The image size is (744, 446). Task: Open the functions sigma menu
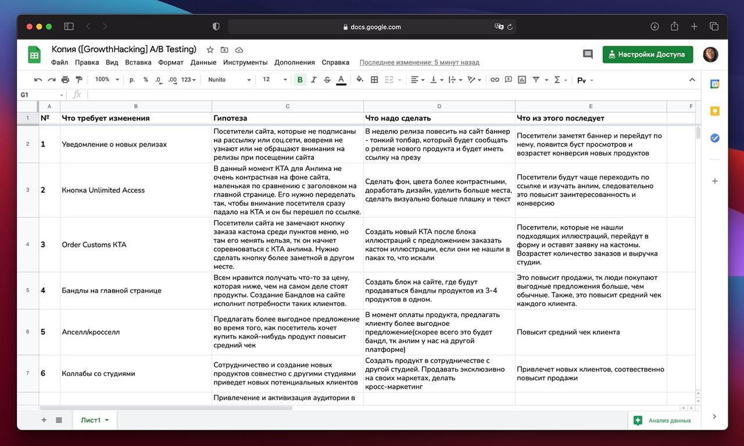point(557,80)
